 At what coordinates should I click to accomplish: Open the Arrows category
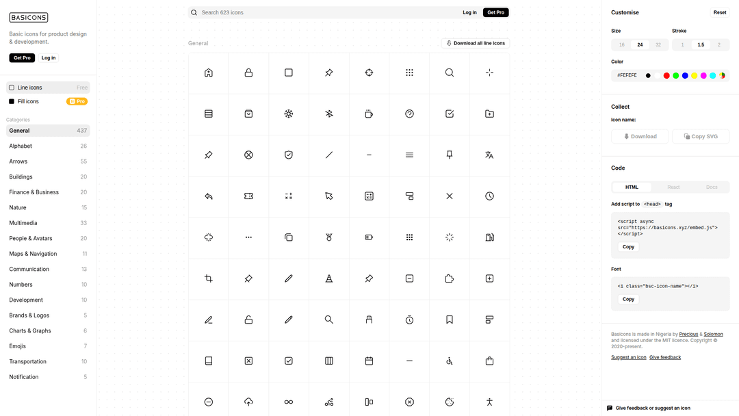(x=18, y=161)
